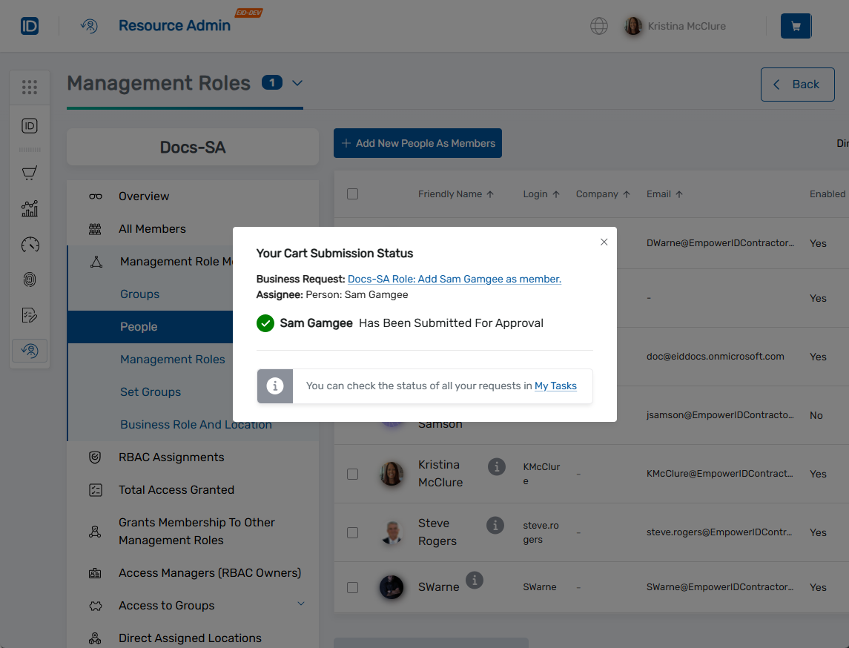The width and height of the screenshot is (849, 648).
Task: Open the cart icon in the top bar
Action: [795, 25]
